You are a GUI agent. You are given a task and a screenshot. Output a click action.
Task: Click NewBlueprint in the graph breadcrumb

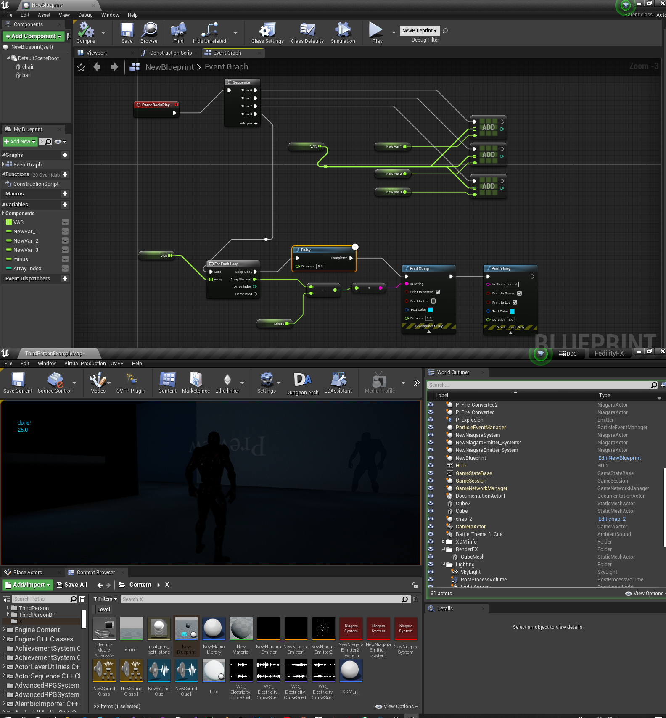[170, 67]
